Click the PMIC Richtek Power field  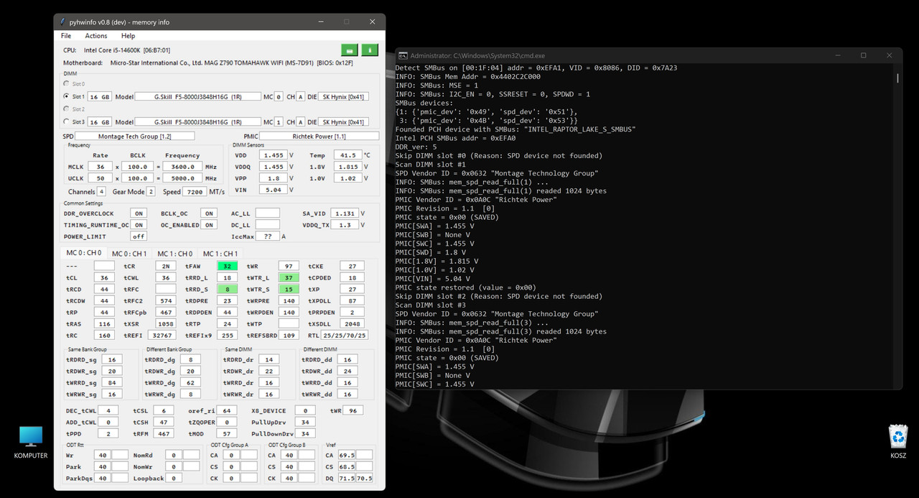tap(319, 136)
